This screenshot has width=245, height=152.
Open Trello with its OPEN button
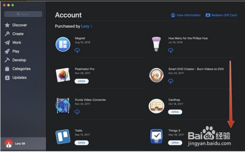click(x=81, y=143)
